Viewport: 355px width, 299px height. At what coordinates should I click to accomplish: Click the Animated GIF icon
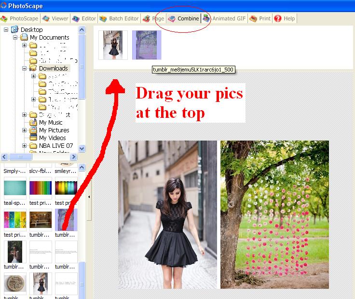click(x=206, y=18)
